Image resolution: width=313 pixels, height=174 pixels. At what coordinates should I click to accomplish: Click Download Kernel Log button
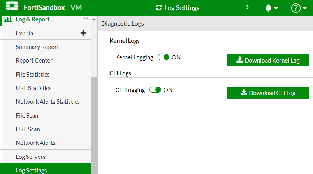pyautogui.click(x=268, y=60)
